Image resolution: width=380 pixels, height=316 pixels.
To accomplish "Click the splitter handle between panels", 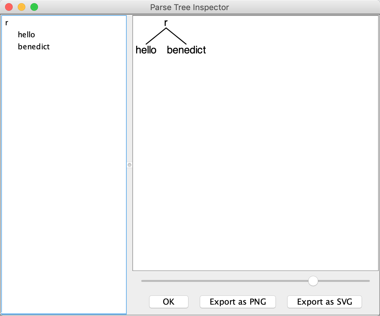I will (129, 165).
